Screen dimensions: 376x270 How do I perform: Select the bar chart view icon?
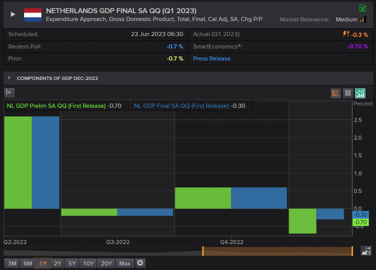click(x=360, y=93)
